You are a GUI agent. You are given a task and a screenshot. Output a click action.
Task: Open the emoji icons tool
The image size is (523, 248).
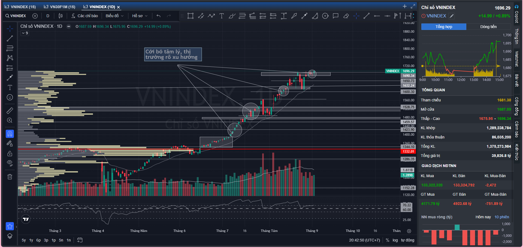click(x=10, y=97)
